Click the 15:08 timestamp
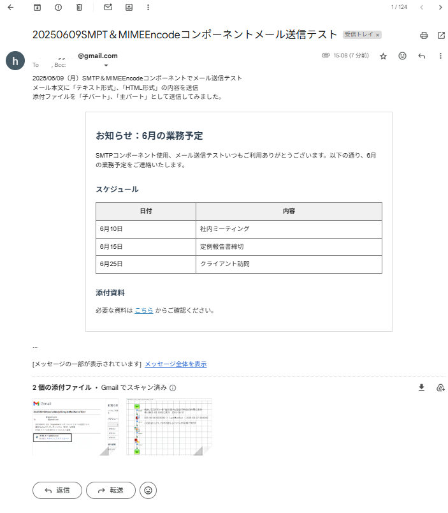Screen dimensions: 448x513 (351, 56)
